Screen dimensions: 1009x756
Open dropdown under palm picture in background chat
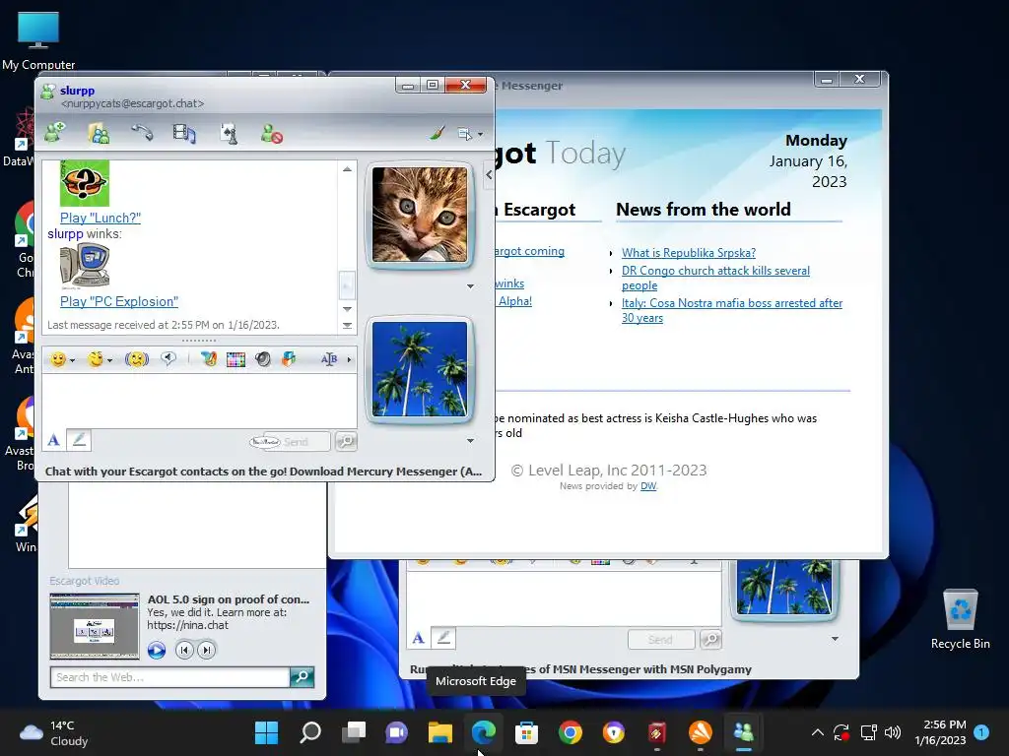(x=835, y=638)
